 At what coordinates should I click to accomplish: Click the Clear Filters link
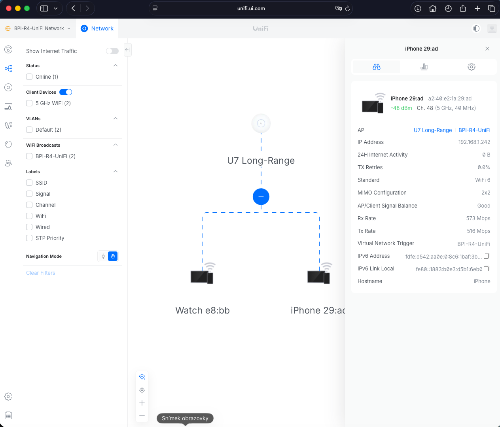40,273
